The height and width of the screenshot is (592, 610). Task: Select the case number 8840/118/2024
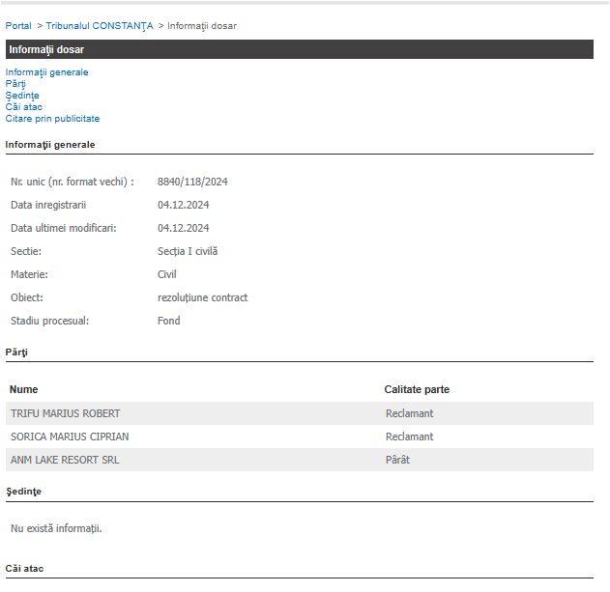192,182
